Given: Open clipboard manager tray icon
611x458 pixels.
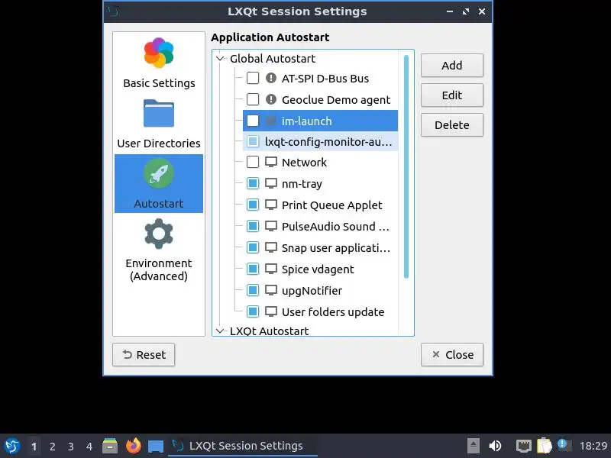Looking at the screenshot, I should coord(544,446).
